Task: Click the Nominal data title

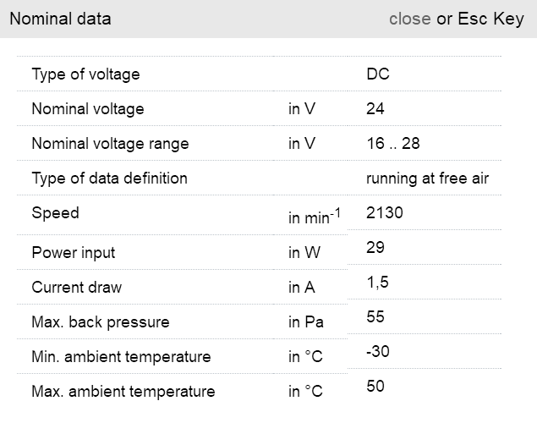Action: click(60, 19)
